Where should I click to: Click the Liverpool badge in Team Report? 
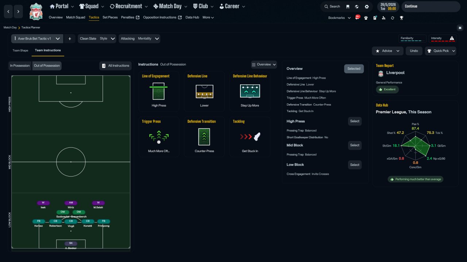(381, 74)
